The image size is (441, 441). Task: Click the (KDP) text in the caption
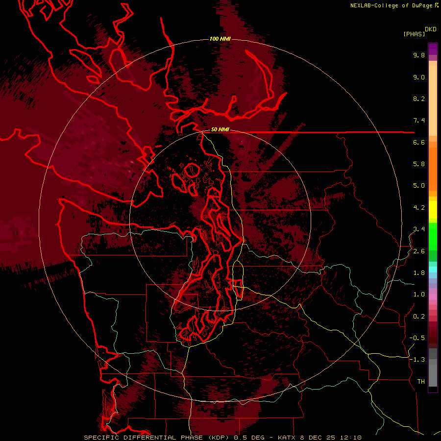218,438
